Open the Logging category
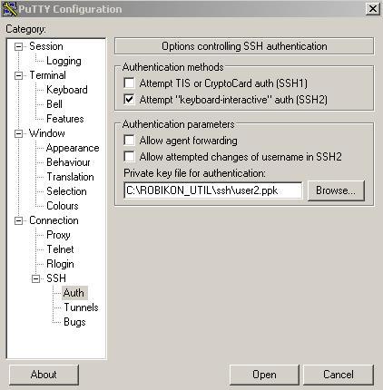Viewport: 383px width, 390px height. 64,61
